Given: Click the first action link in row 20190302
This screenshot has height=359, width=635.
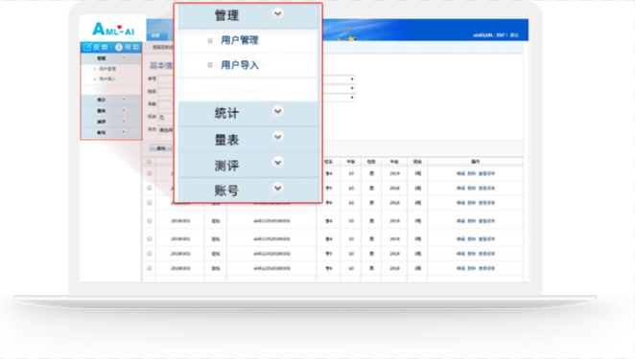Looking at the screenshot, I should (x=460, y=254).
